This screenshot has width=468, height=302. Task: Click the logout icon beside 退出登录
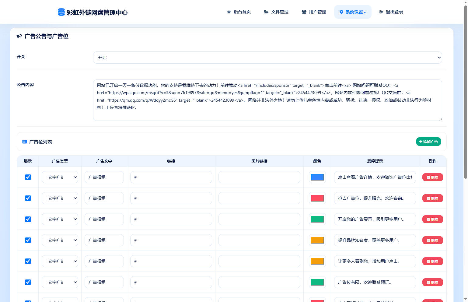pos(381,12)
